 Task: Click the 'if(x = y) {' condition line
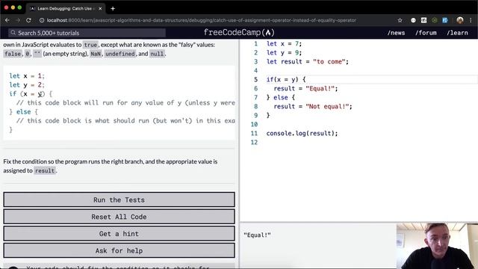(x=286, y=79)
